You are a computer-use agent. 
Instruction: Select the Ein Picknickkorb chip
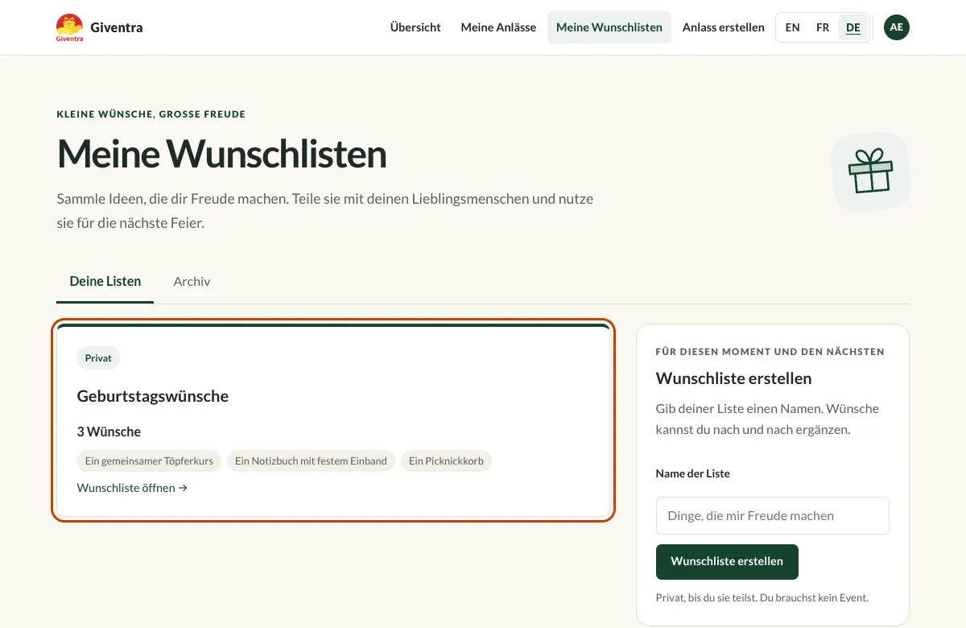(x=446, y=461)
